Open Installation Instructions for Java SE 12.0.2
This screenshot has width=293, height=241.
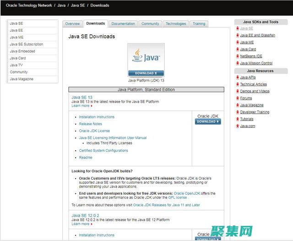[97, 235]
